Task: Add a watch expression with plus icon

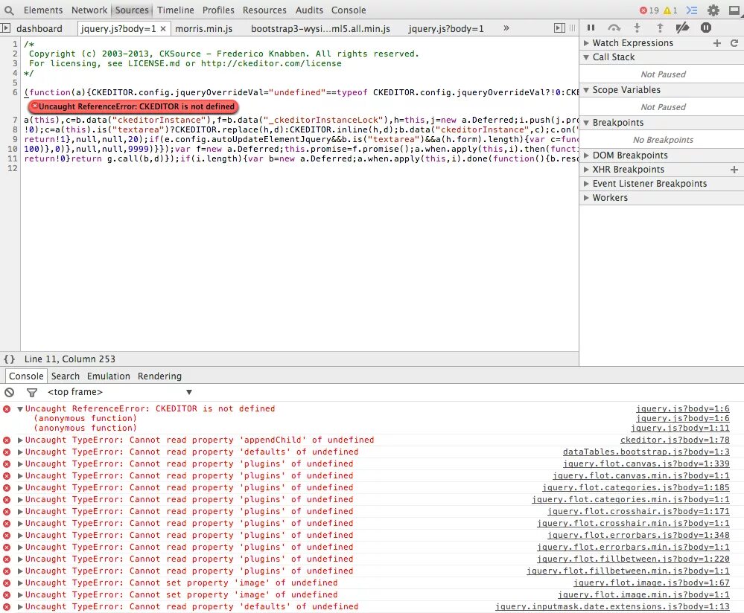Action: click(717, 43)
